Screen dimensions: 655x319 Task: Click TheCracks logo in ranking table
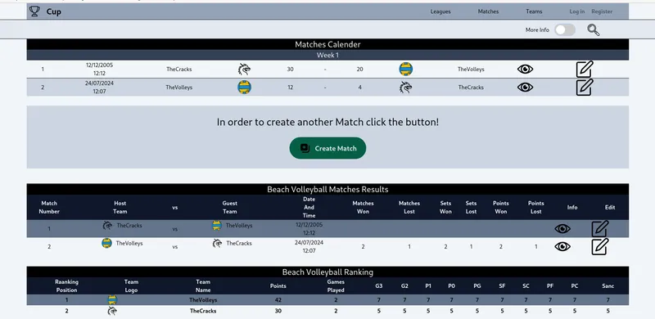point(112,311)
